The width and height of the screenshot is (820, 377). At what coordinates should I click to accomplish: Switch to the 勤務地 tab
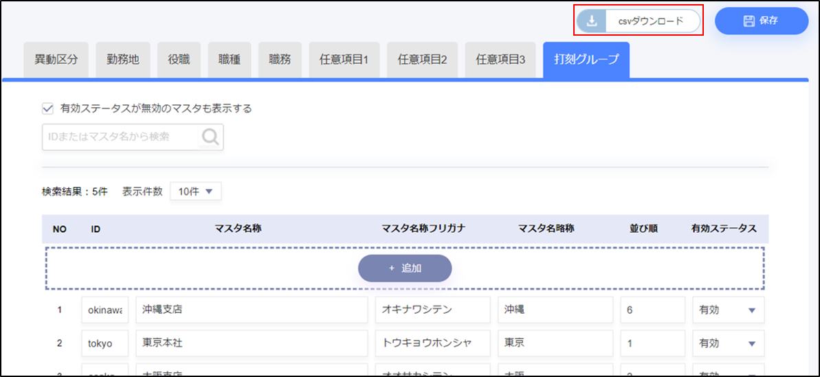click(x=123, y=60)
